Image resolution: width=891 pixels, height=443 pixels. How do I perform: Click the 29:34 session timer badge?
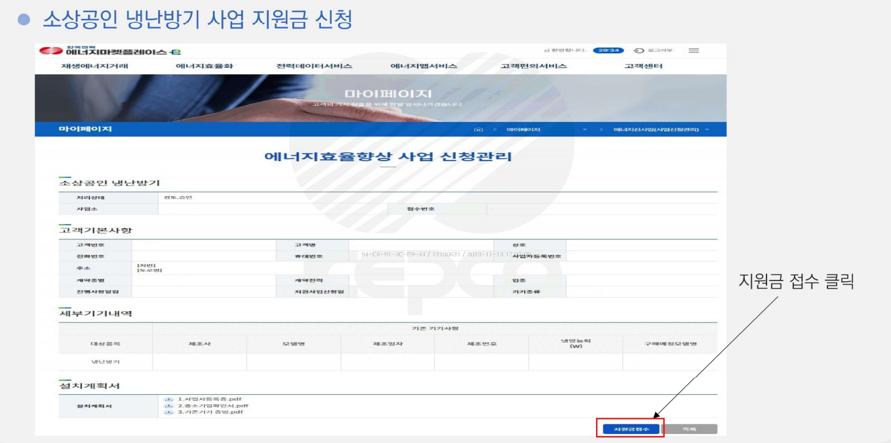point(608,50)
